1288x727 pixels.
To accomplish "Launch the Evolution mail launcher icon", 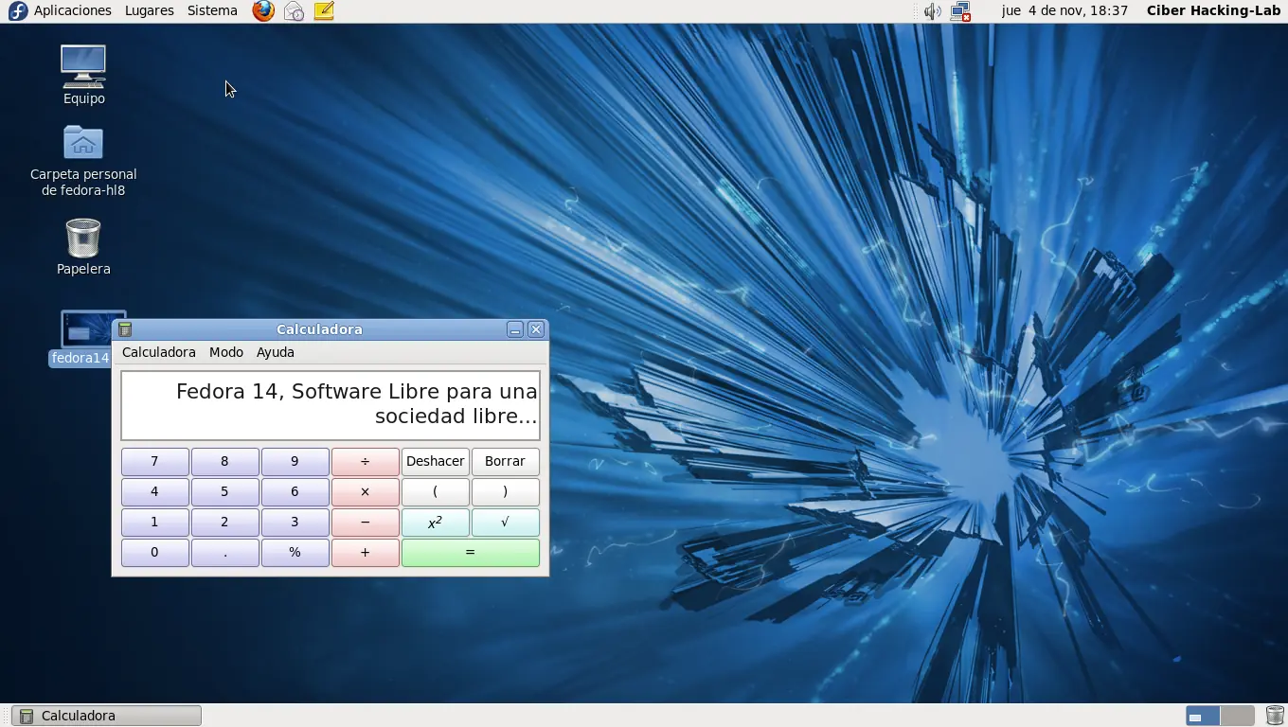I will 294,11.
